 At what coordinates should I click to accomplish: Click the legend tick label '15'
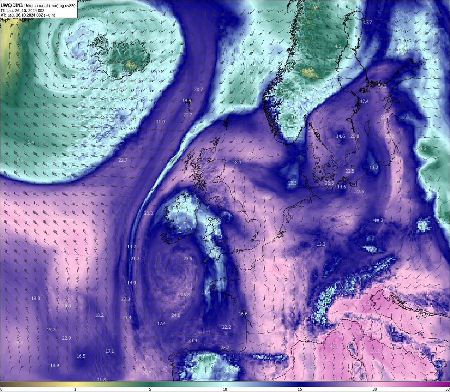point(300,389)
